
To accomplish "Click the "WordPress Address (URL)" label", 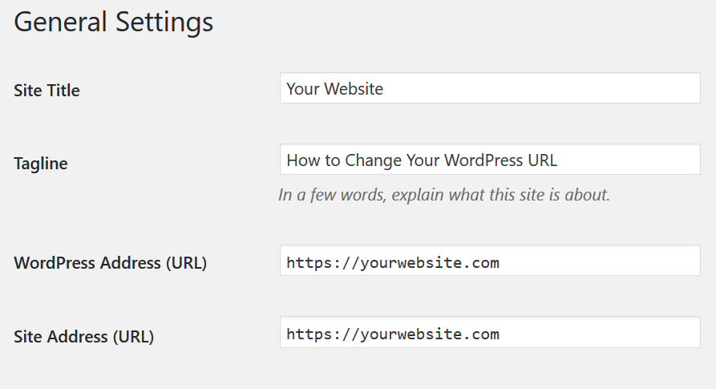I will pos(110,263).
